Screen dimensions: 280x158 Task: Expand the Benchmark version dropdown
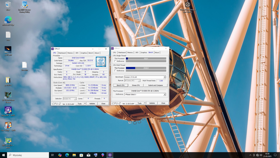coord(165,77)
